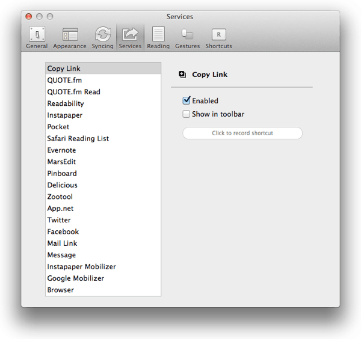Select Pocket from the services list

point(58,127)
